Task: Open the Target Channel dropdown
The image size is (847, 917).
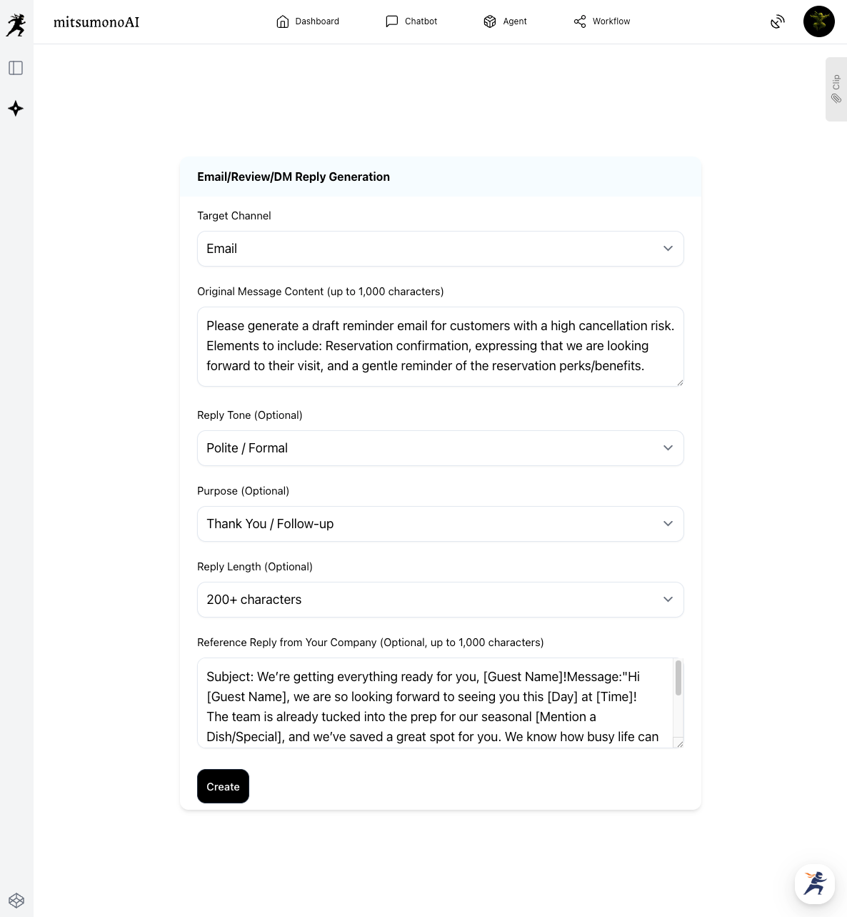Action: click(x=440, y=249)
